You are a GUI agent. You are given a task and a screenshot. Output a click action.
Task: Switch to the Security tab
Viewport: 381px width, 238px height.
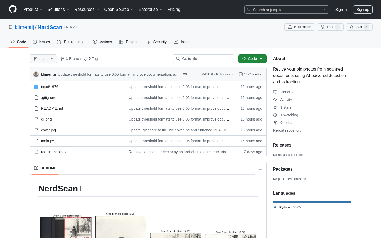157,42
